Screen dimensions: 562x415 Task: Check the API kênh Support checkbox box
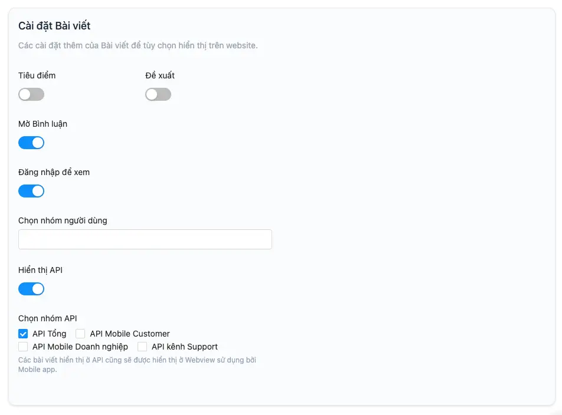[x=142, y=347]
